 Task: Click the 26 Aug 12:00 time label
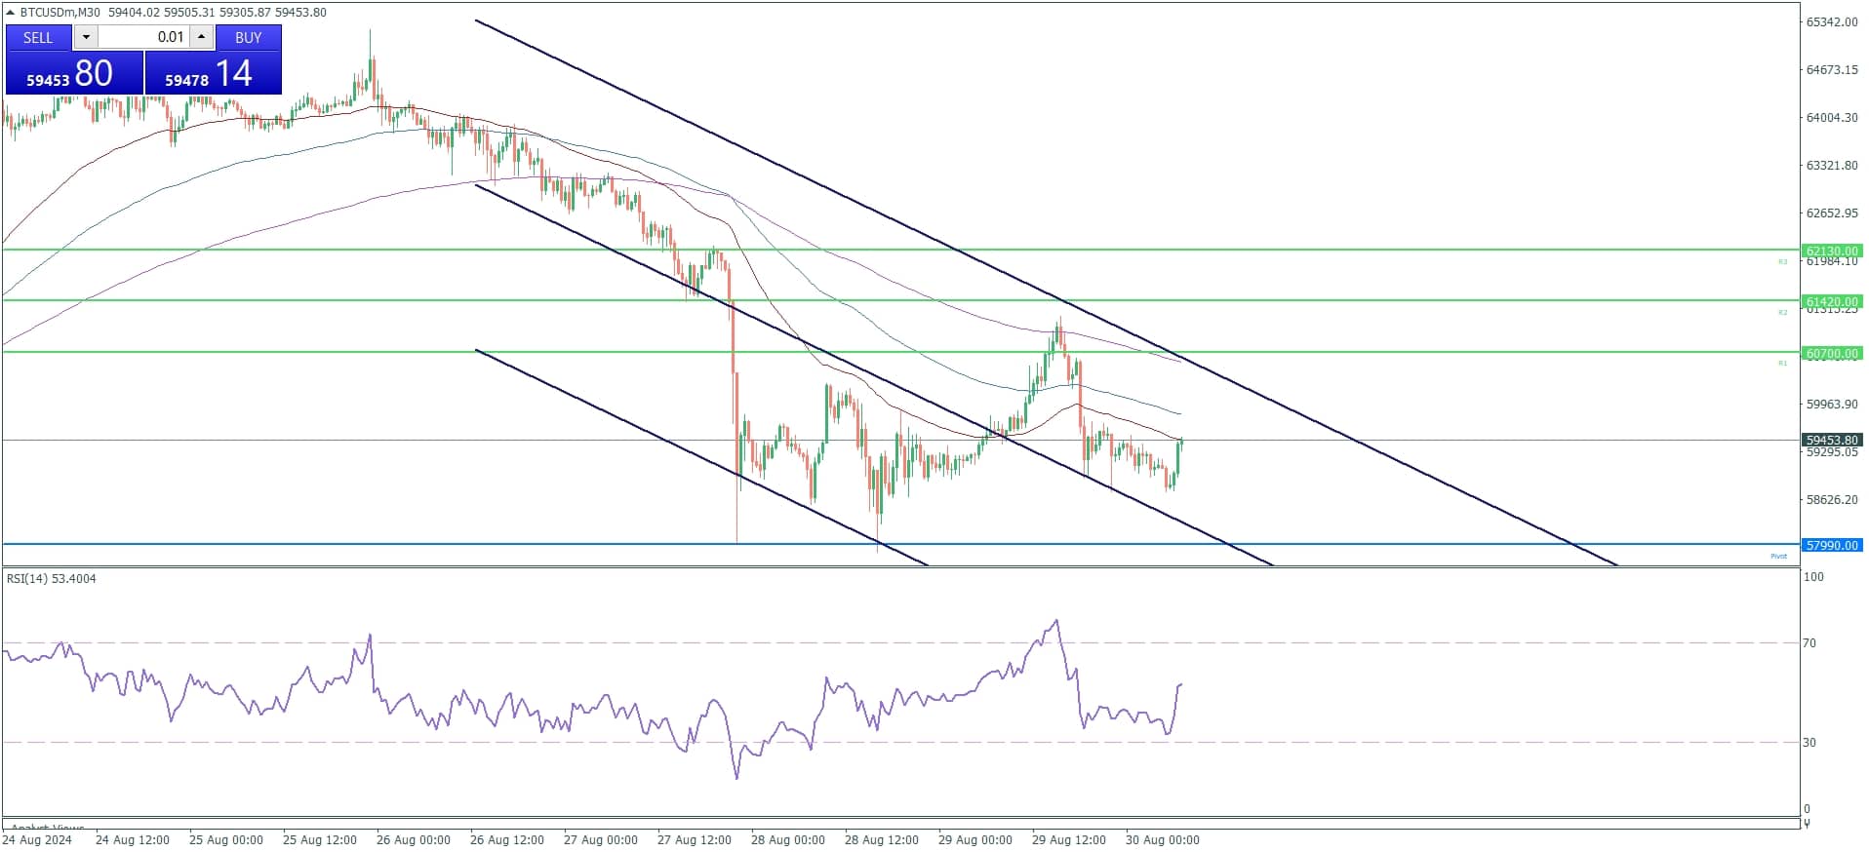click(x=507, y=839)
